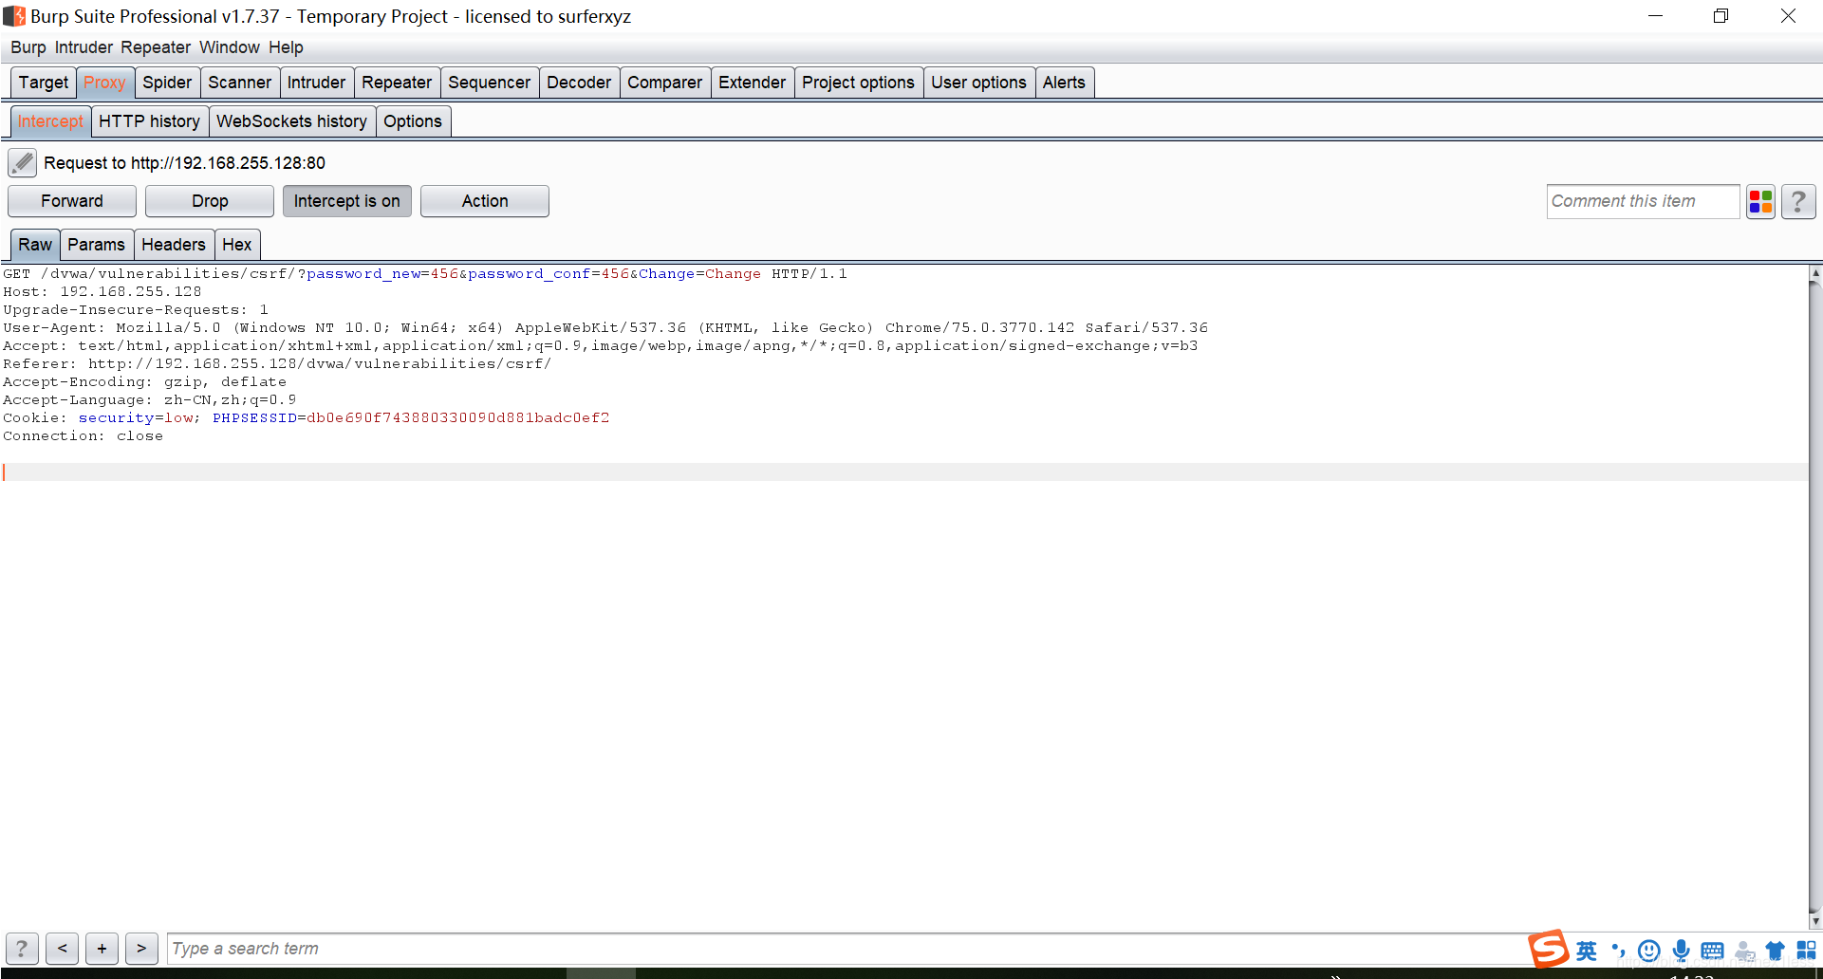1823x979 pixels.
Task: Activate Sogou voice input microphone
Action: coord(1681,951)
